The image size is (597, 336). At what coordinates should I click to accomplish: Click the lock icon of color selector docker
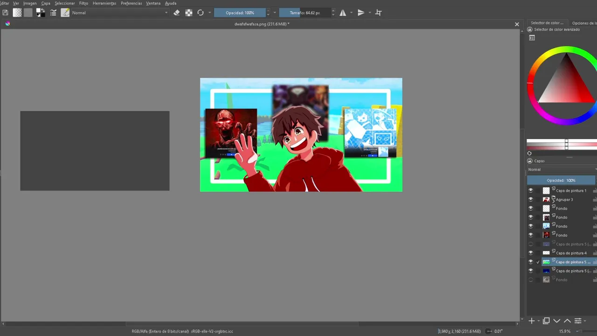click(530, 29)
